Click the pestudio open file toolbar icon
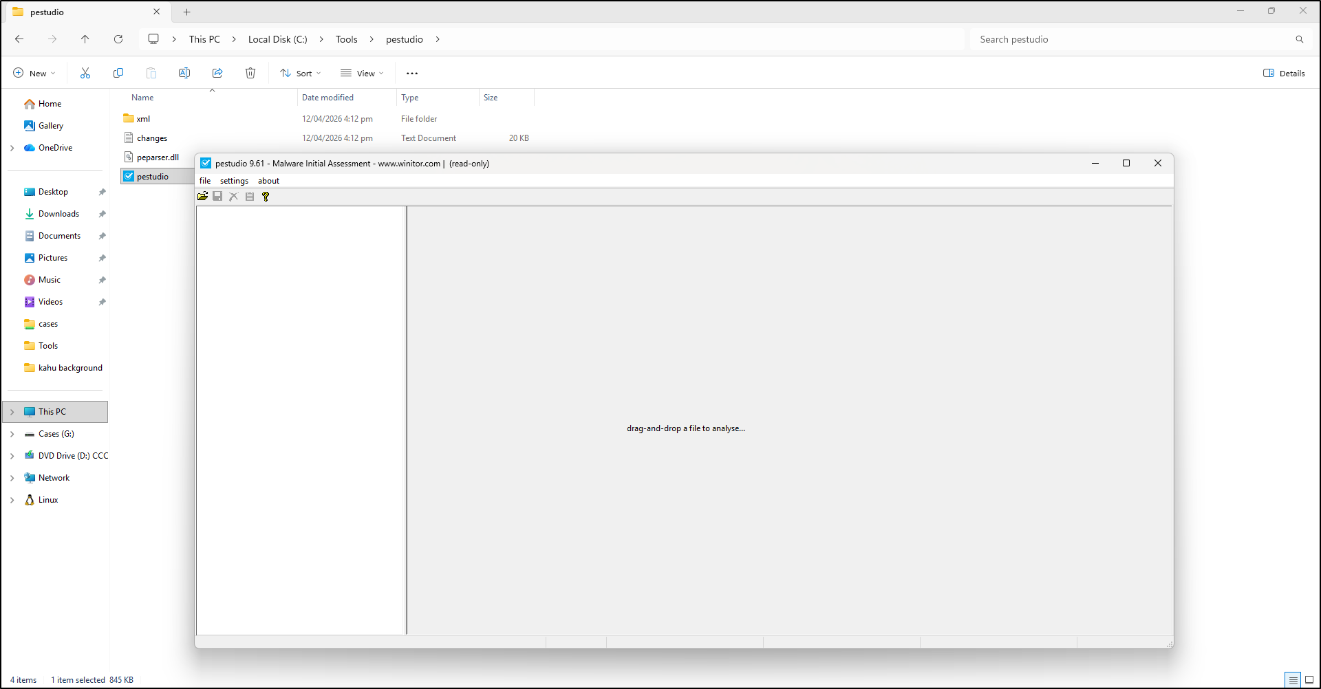The height and width of the screenshot is (689, 1321). 202,197
